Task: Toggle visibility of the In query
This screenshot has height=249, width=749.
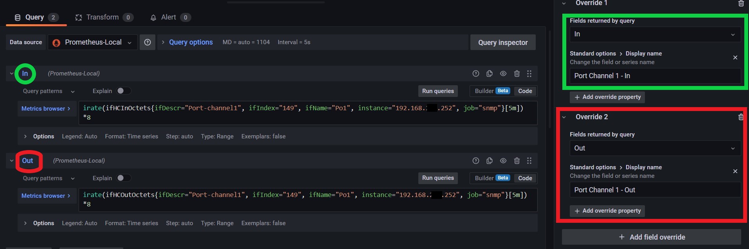Action: coord(503,73)
